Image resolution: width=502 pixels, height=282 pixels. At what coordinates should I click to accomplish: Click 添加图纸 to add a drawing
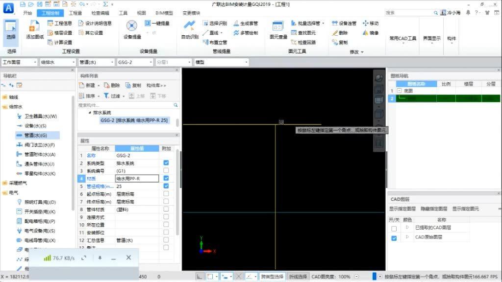click(35, 30)
